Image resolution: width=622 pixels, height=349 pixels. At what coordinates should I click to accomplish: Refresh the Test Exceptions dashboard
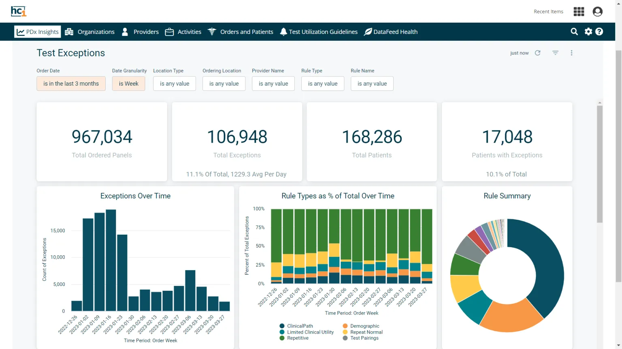click(x=538, y=53)
